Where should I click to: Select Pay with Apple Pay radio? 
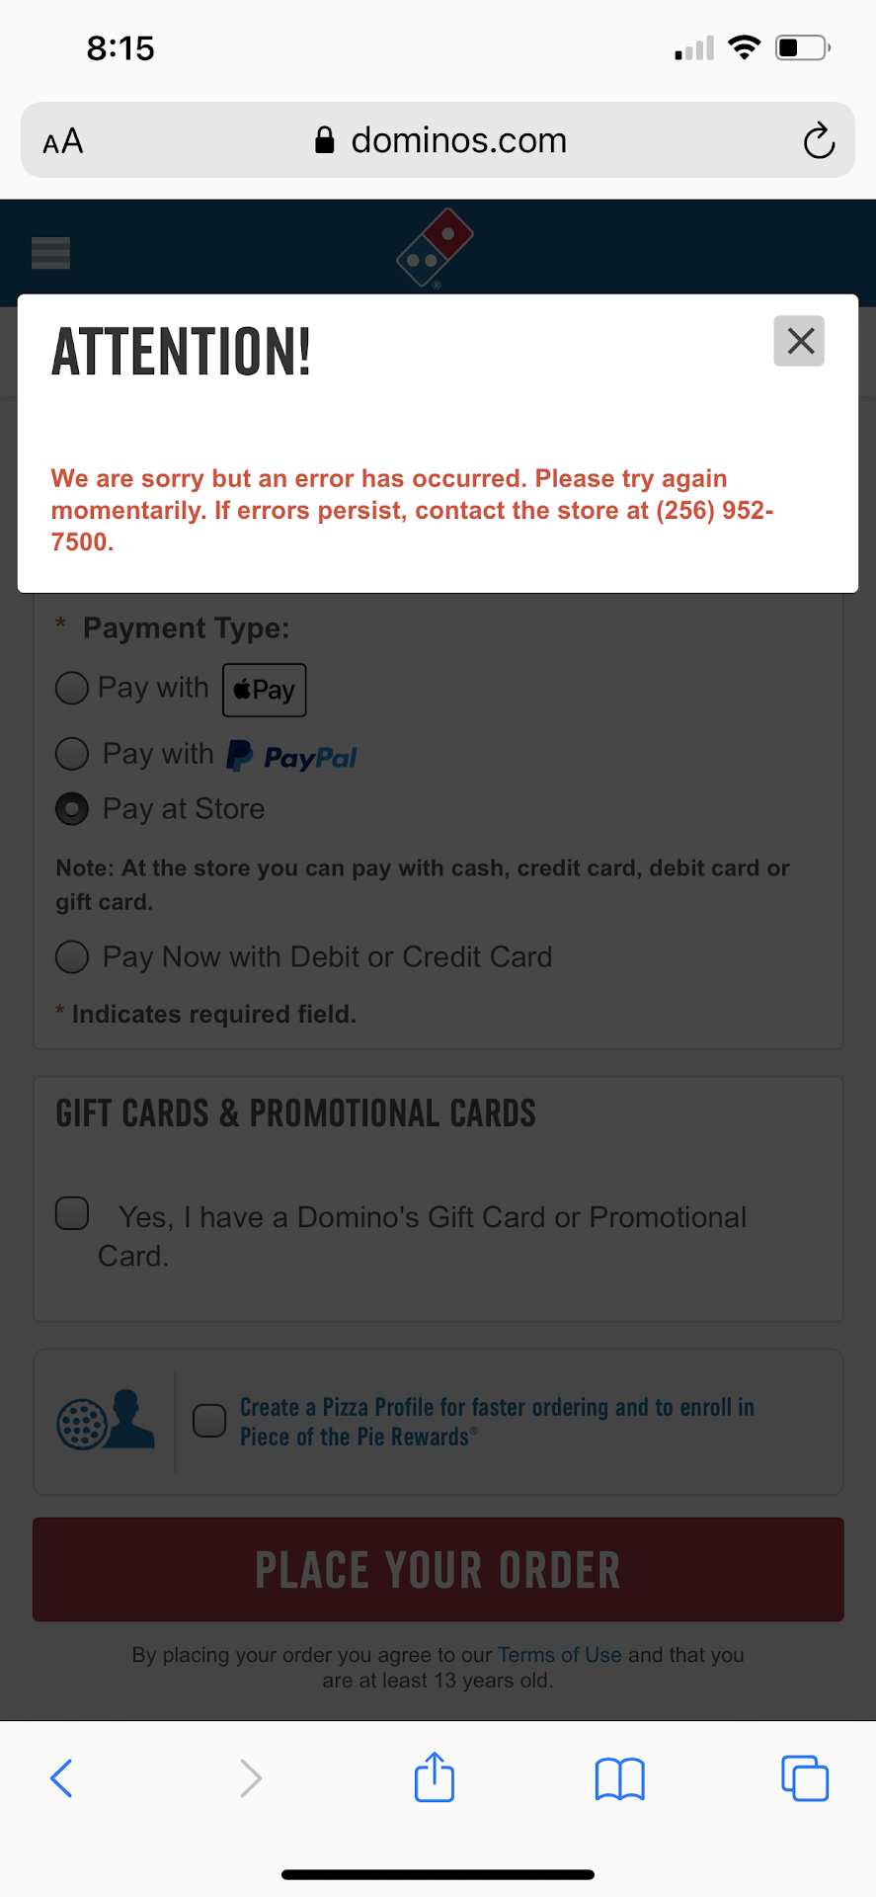(x=72, y=688)
